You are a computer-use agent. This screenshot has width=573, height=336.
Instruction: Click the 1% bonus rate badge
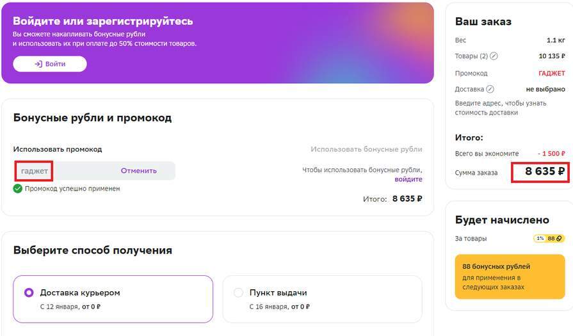tap(540, 239)
